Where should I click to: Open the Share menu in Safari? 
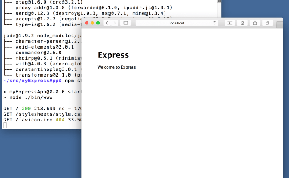coord(255,23)
